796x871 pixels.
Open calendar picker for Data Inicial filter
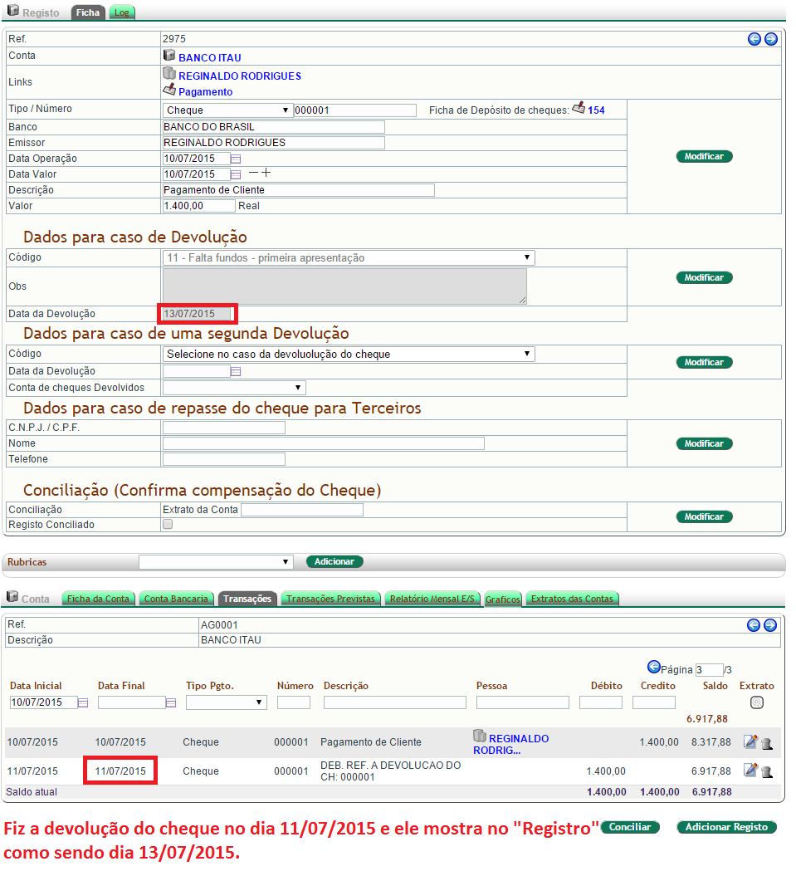click(83, 702)
